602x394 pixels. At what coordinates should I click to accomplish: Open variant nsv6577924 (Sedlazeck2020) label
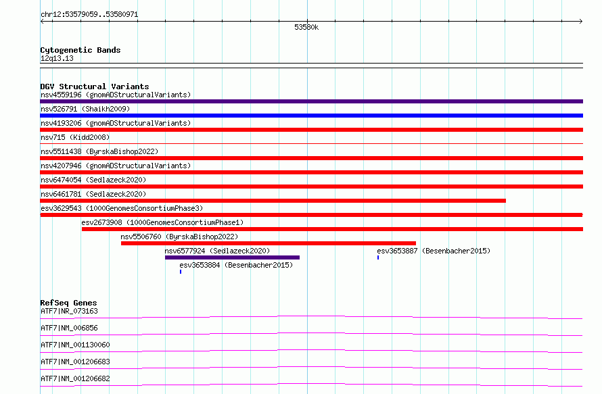tap(217, 251)
